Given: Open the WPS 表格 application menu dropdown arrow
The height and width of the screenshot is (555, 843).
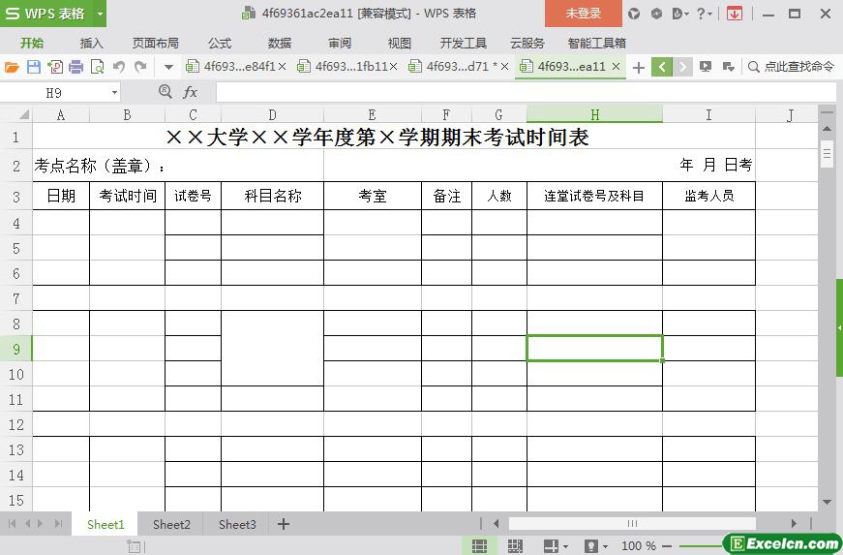Looking at the screenshot, I should 100,14.
